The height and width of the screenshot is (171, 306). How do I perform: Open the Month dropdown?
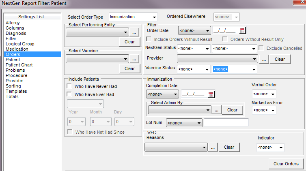pos(101,122)
